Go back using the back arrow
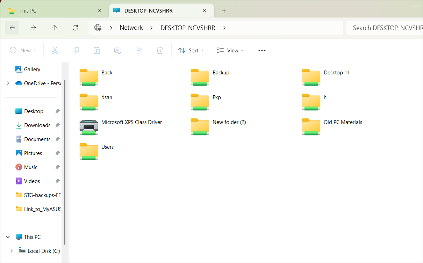This screenshot has width=423, height=263. click(12, 28)
